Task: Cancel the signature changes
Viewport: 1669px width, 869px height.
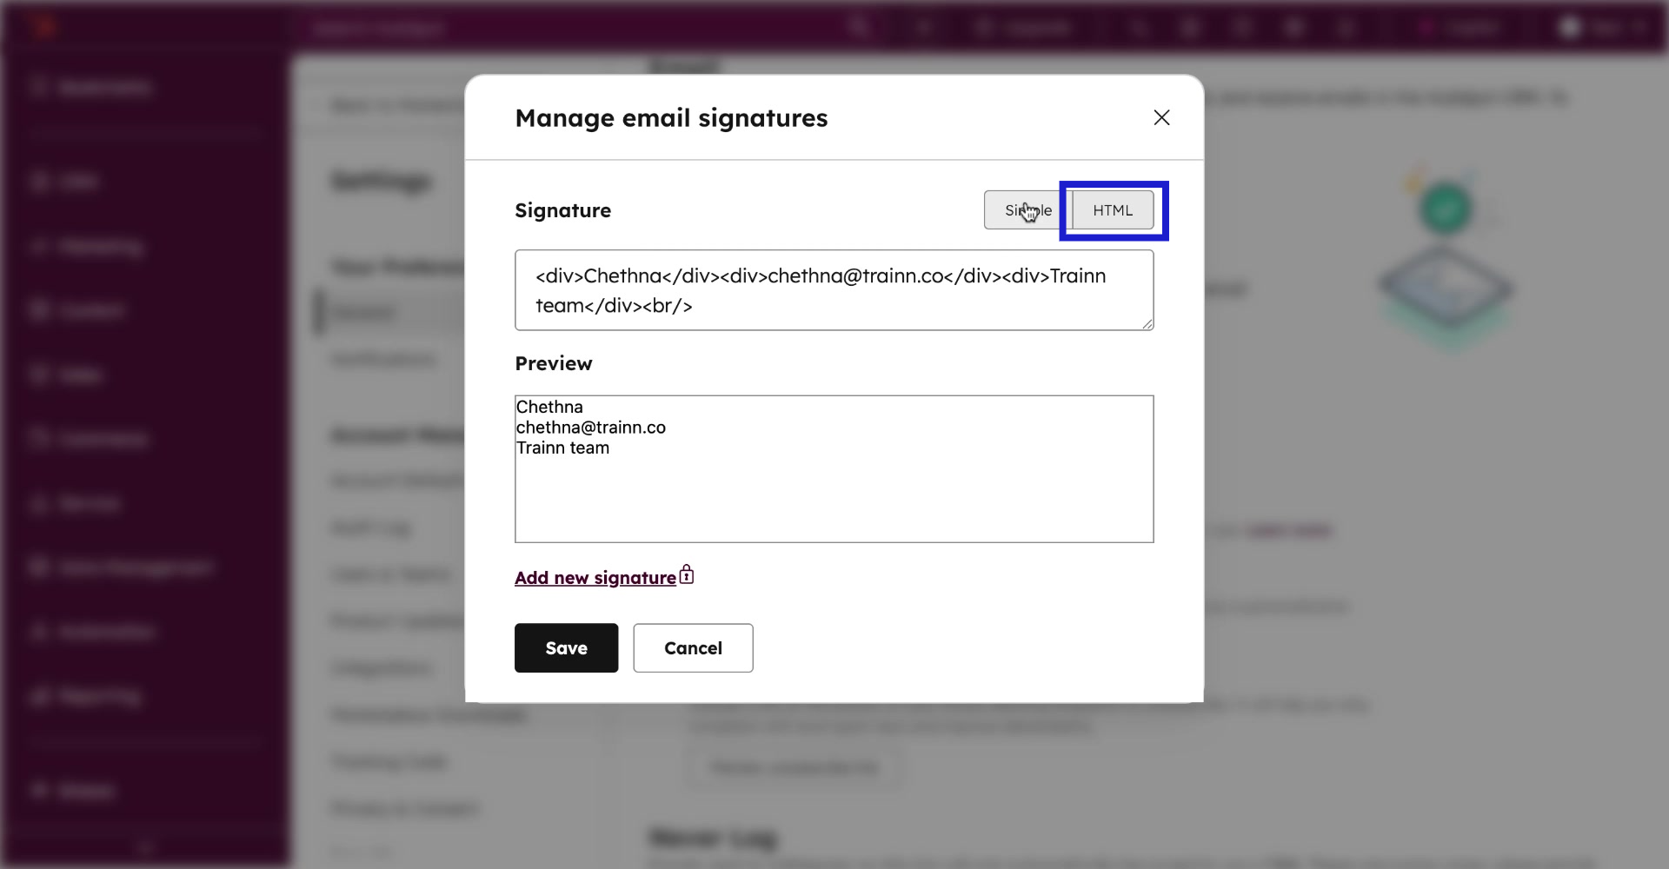Action: [x=693, y=647]
